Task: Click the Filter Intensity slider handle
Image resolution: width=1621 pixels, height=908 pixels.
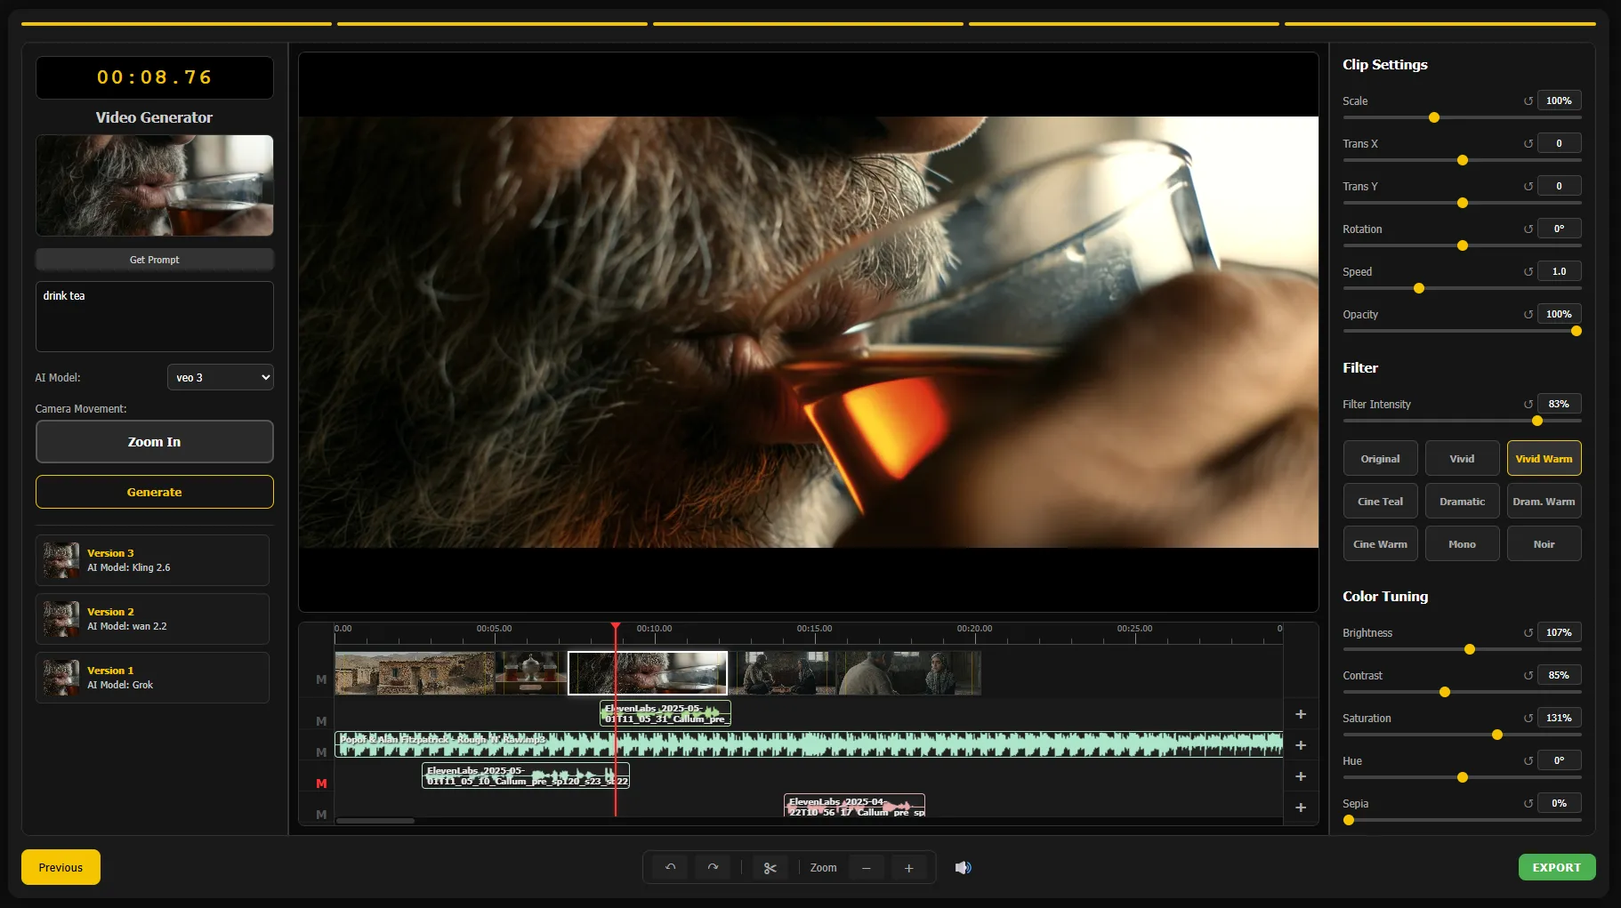Action: click(x=1536, y=421)
